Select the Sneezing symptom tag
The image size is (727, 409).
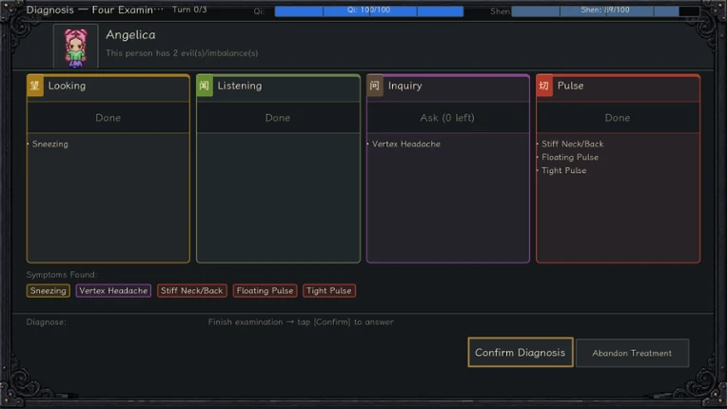click(49, 291)
